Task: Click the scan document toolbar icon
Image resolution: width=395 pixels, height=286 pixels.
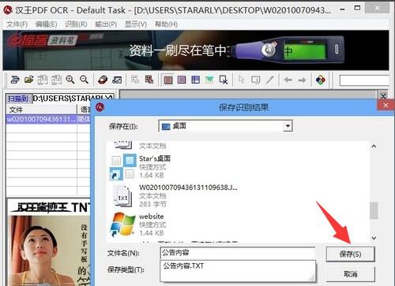Action: tap(15, 80)
